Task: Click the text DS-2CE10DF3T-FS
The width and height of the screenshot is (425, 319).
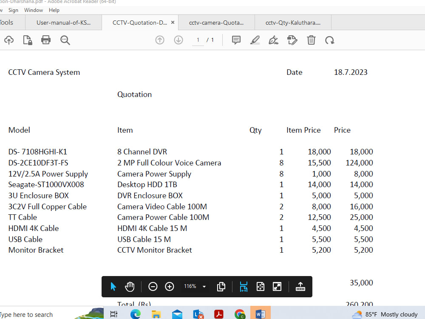Action: 38,163
